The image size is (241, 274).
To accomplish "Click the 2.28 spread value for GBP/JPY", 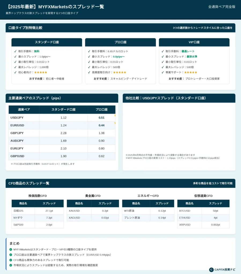I will [64, 133].
